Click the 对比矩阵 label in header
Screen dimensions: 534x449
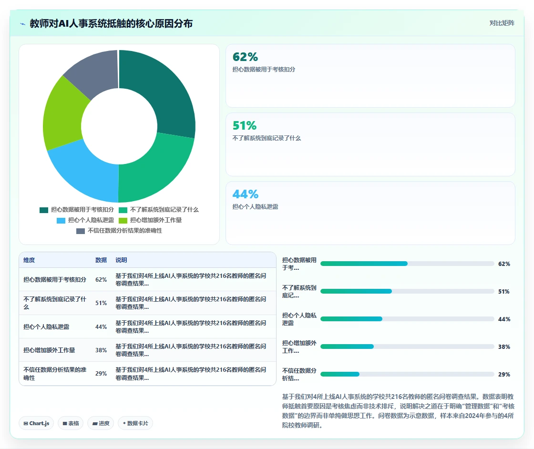point(502,23)
